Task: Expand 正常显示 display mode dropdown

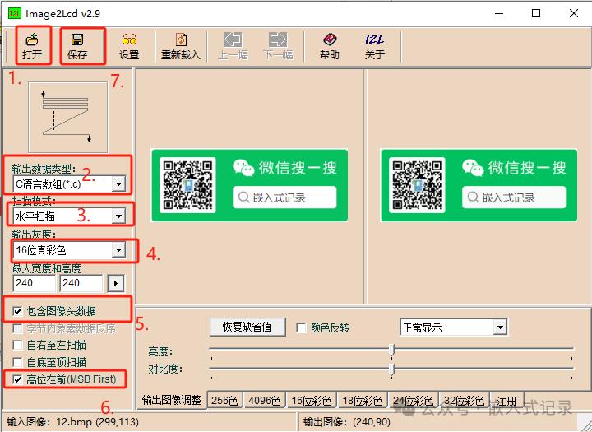Action: click(500, 327)
